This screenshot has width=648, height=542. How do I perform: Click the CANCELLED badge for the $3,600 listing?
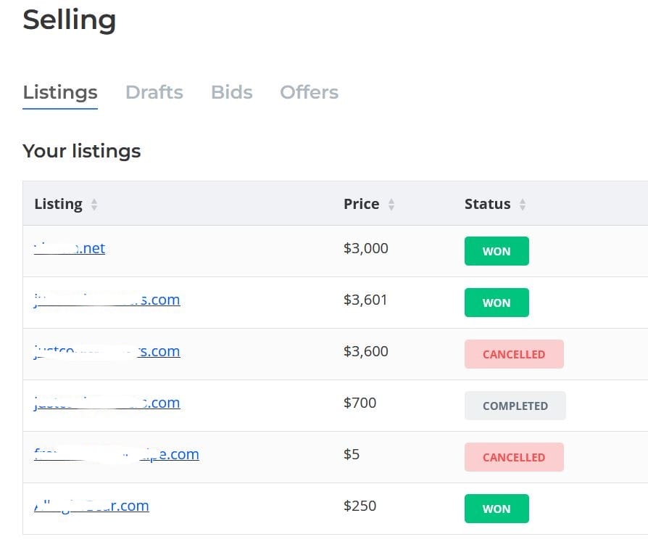tap(513, 355)
